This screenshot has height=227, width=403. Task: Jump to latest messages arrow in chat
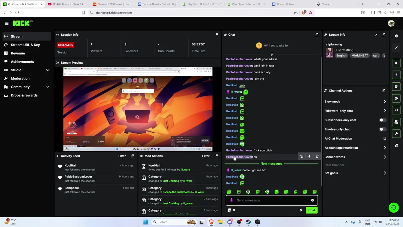272,54
